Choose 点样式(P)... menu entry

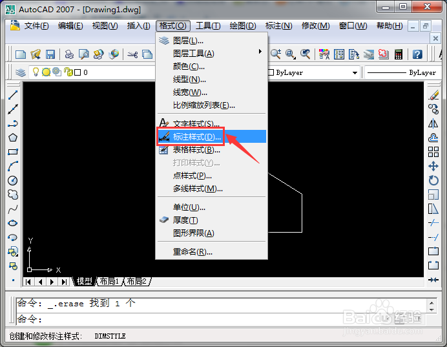tap(211, 176)
